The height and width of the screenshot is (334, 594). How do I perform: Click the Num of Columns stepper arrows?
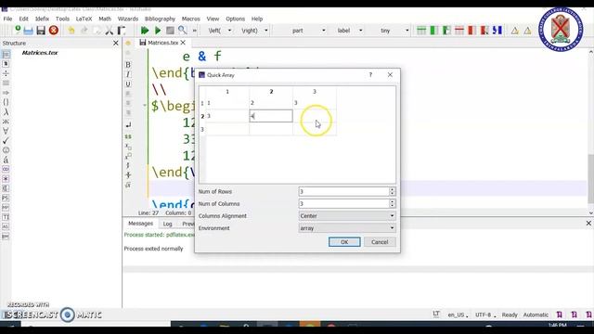tap(392, 204)
